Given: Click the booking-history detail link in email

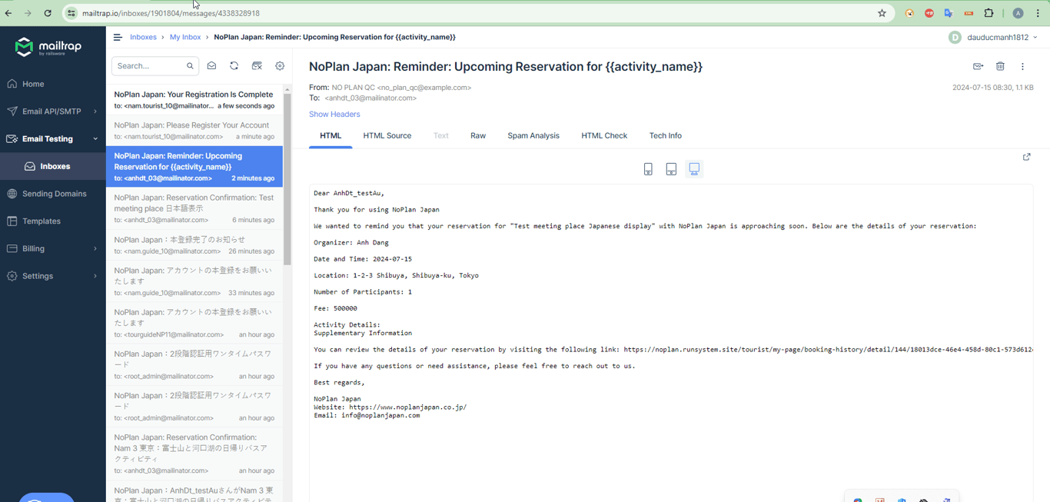Looking at the screenshot, I should [x=828, y=350].
